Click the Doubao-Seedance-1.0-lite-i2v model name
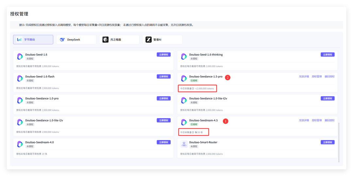Image resolution: width=353 pixels, height=176 pixels. pyautogui.click(x=44, y=120)
